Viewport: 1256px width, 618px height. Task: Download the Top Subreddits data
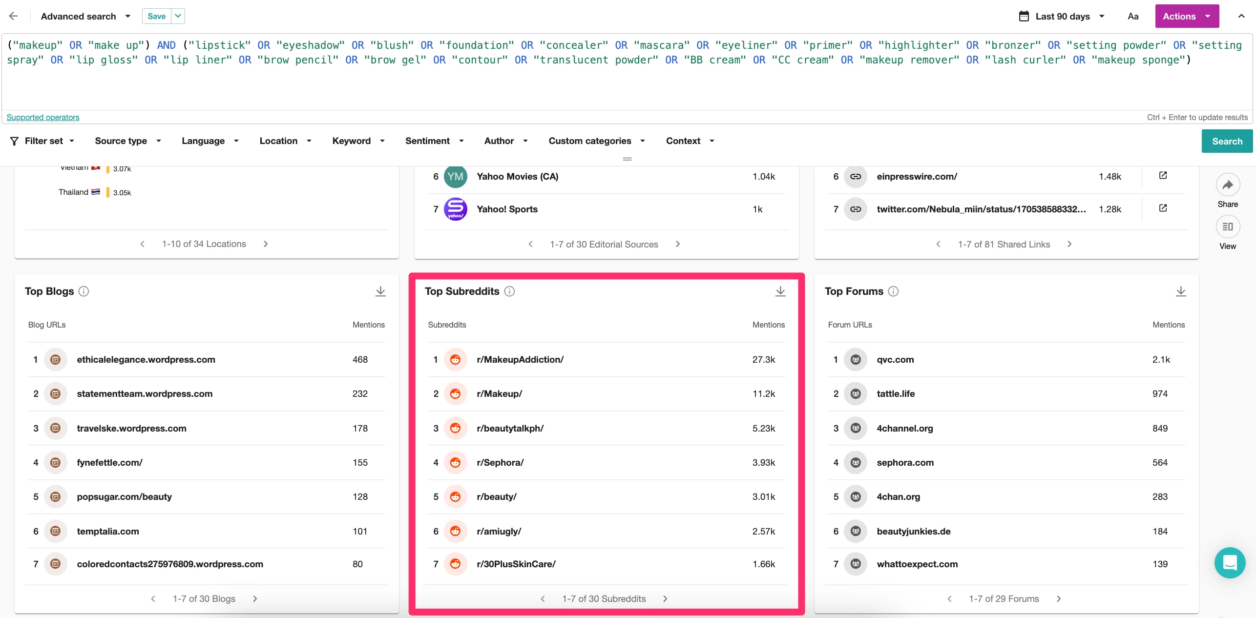point(780,291)
